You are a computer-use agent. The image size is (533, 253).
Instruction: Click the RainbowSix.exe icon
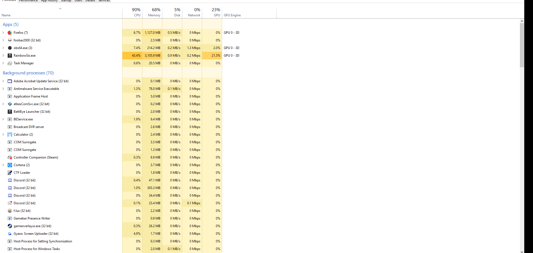pyautogui.click(x=10, y=56)
